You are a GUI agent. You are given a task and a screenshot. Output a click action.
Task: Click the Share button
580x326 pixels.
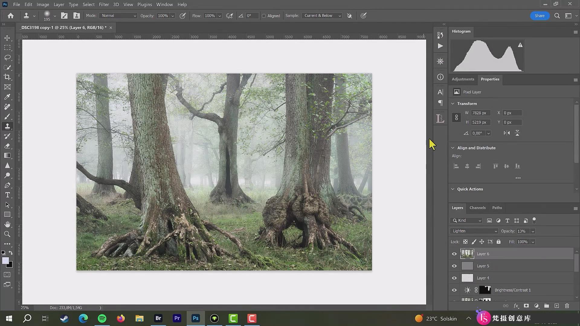pos(540,16)
